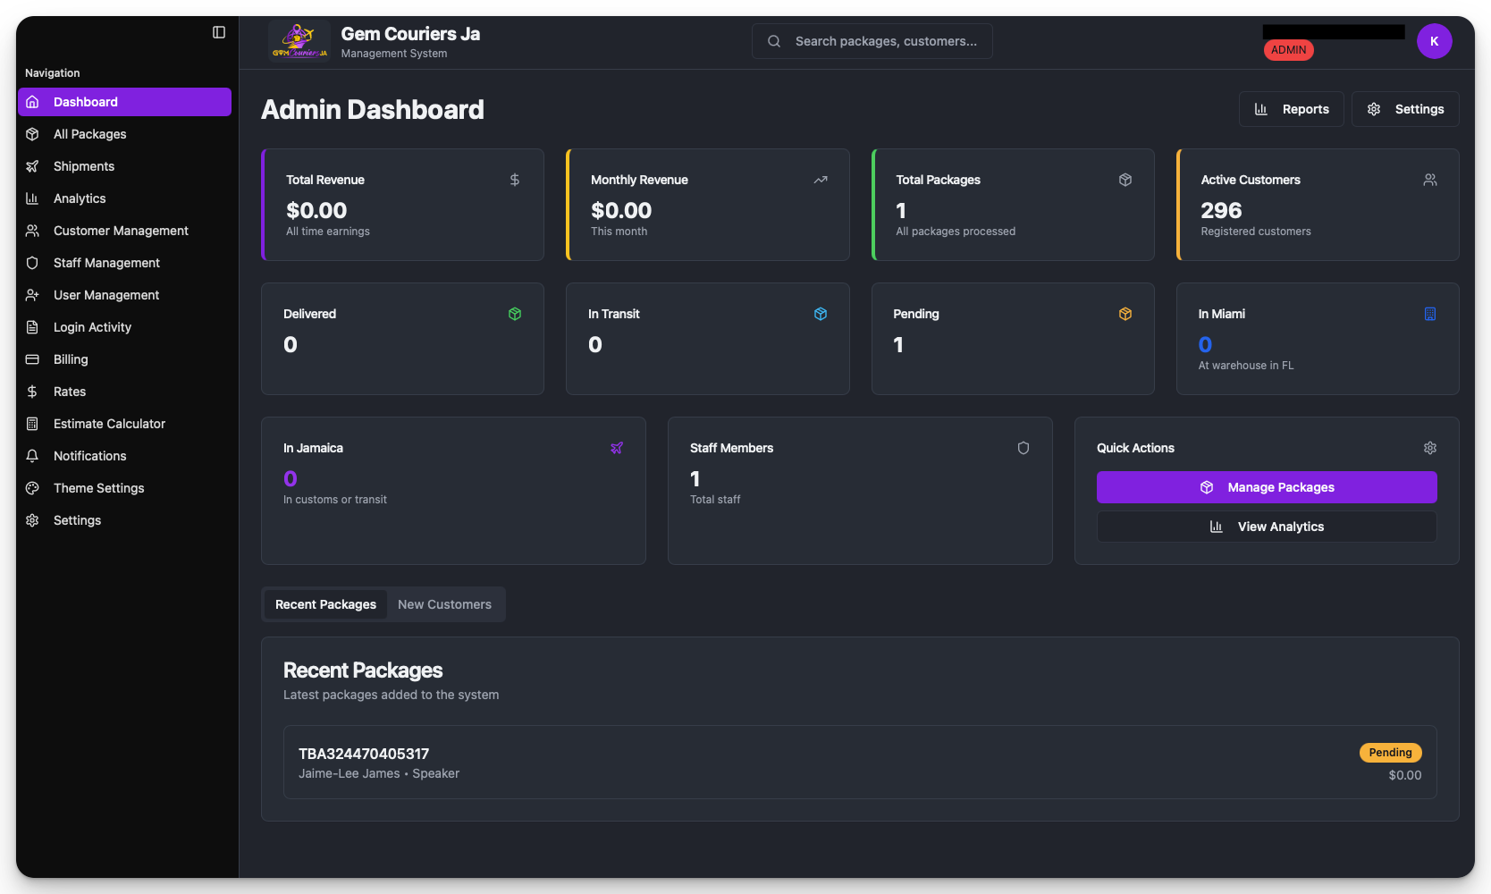Switch to the New Customers tab
This screenshot has width=1491, height=894.
pos(444,604)
